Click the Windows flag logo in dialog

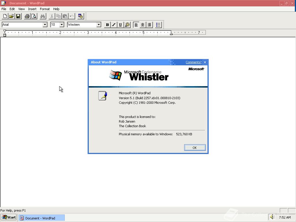[116, 75]
